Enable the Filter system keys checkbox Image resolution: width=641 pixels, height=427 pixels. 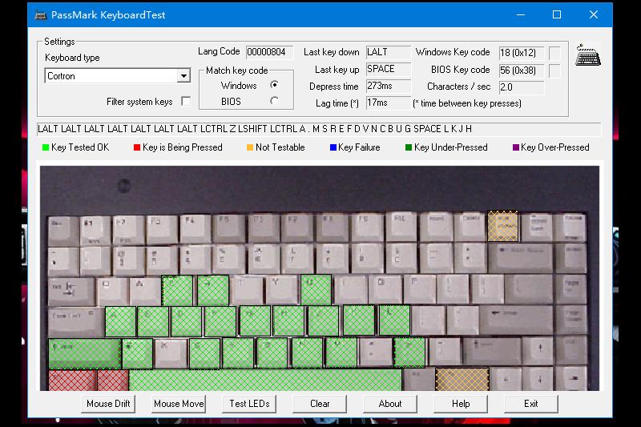(x=186, y=101)
